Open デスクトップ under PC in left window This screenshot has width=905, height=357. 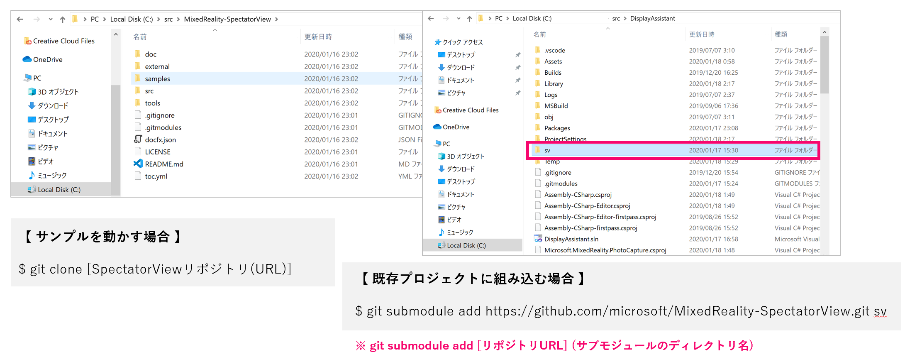point(48,120)
